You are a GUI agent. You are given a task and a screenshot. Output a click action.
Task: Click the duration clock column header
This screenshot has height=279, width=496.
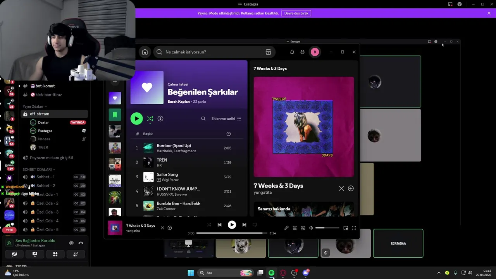229,134
